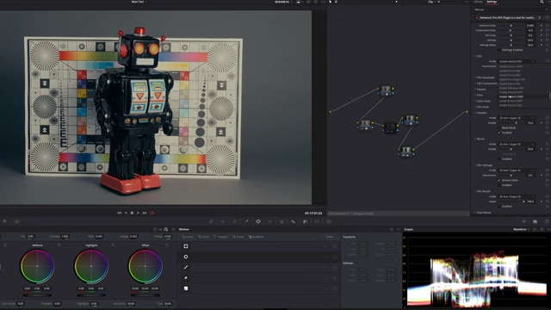The image size is (551, 310).
Task: Open the Magic Mask palette icon
Action: click(282, 221)
